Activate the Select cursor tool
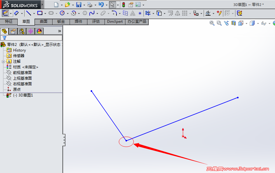The height and width of the screenshot is (173, 275). pos(112,5)
